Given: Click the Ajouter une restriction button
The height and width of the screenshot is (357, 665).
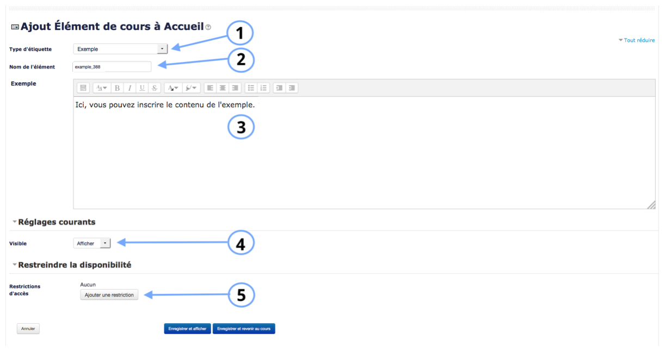Looking at the screenshot, I should 109,295.
